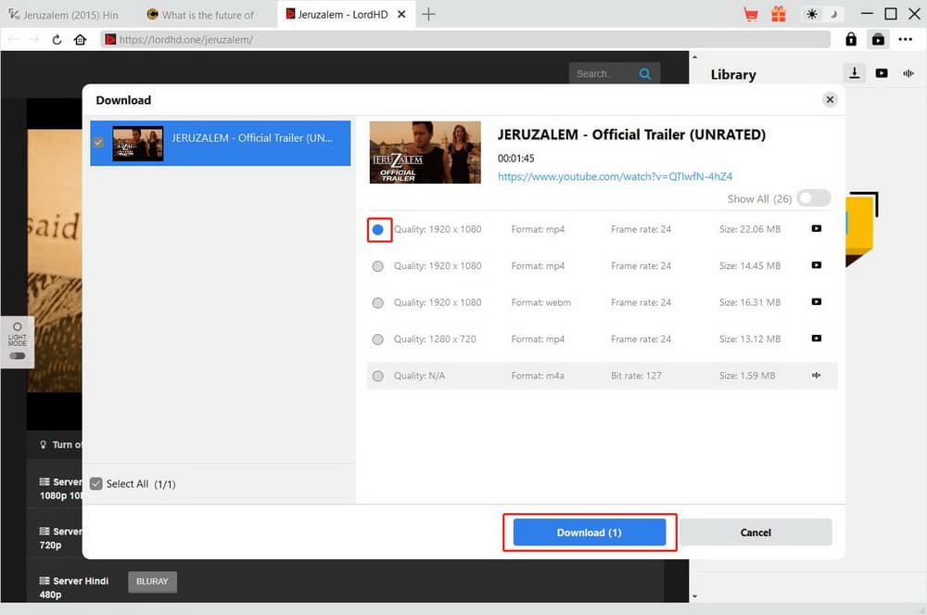927x615 pixels.
Task: Open the three-dot more options menu
Action: click(906, 40)
